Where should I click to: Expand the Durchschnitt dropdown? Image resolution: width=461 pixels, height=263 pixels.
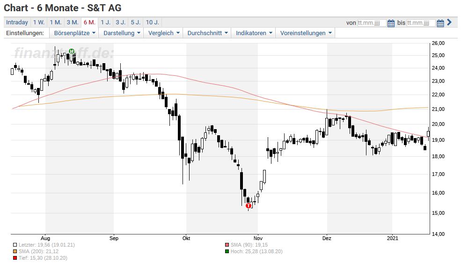coord(207,33)
